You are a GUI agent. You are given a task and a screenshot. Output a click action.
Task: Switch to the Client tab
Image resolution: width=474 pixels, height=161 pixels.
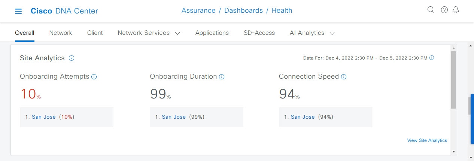(x=95, y=33)
